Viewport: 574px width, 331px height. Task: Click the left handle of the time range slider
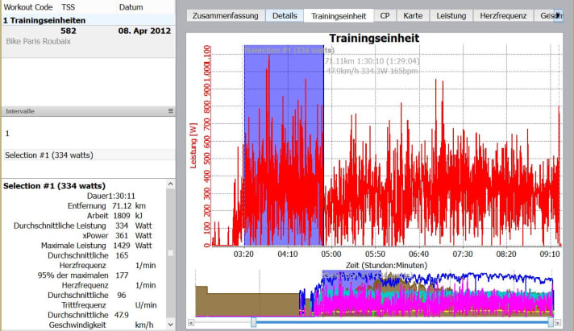[253, 322]
